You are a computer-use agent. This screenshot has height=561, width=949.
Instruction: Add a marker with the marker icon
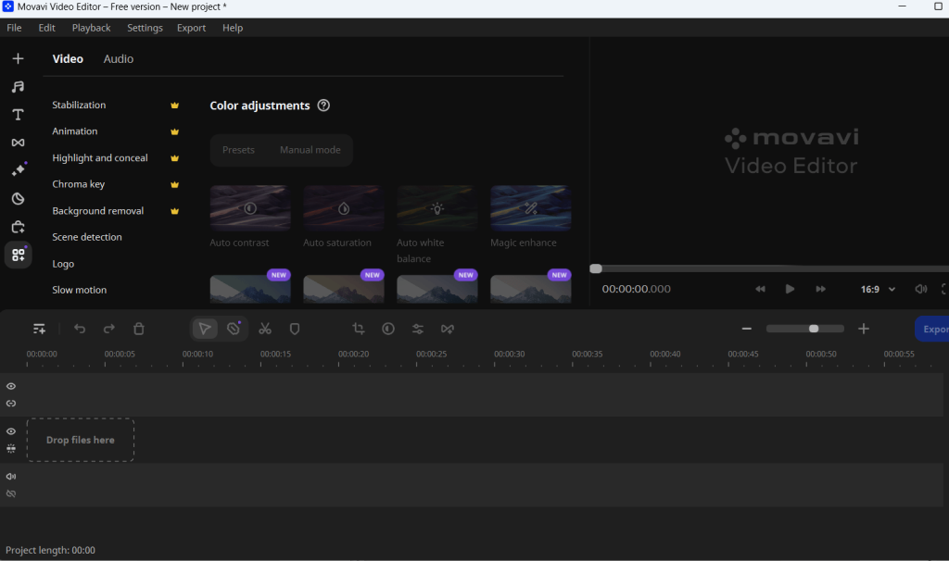click(295, 329)
